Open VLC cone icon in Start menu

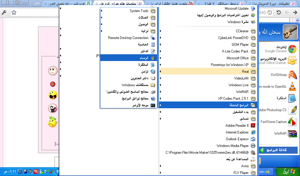pyautogui.click(x=292, y=87)
